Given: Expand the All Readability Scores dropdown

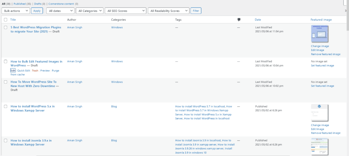Looking at the screenshot, I should pyautogui.click(x=168, y=11).
